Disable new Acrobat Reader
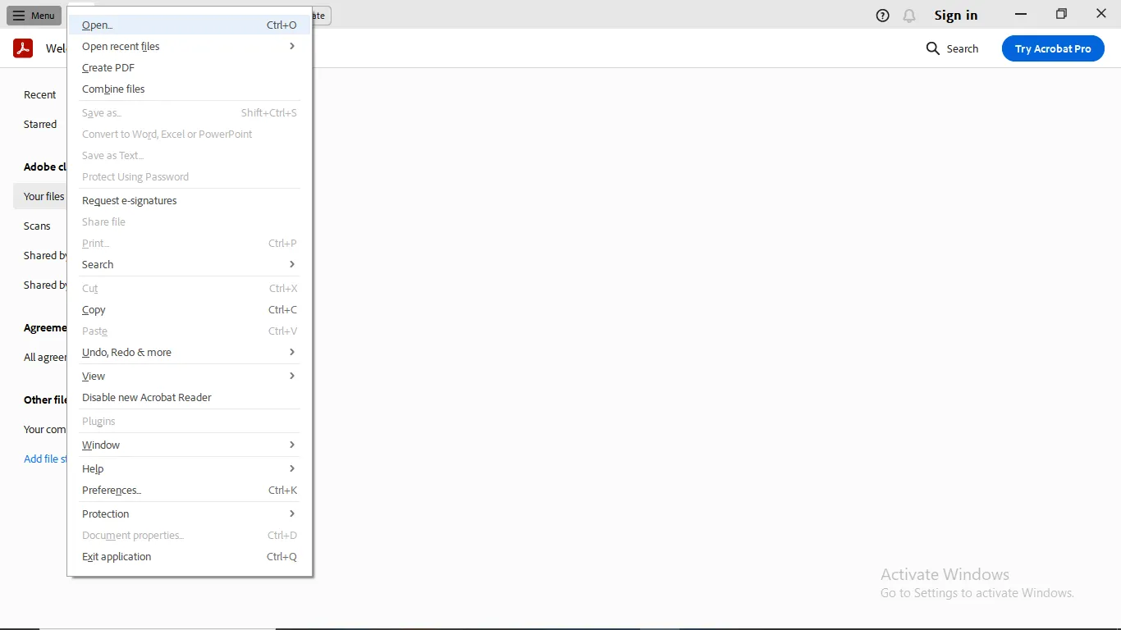Image resolution: width=1121 pixels, height=630 pixels. [x=147, y=397]
